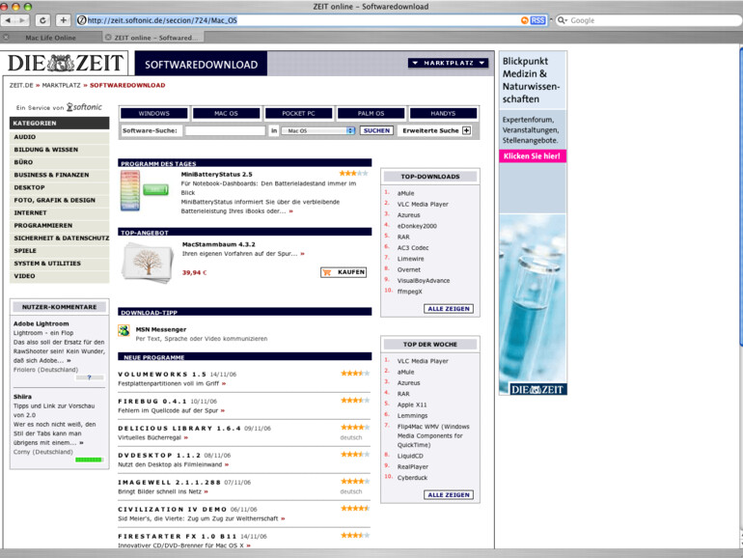Click the MSN Messenger icon
This screenshot has height=558, width=743.
pos(124,330)
